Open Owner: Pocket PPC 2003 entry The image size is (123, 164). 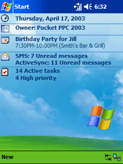[50, 28]
